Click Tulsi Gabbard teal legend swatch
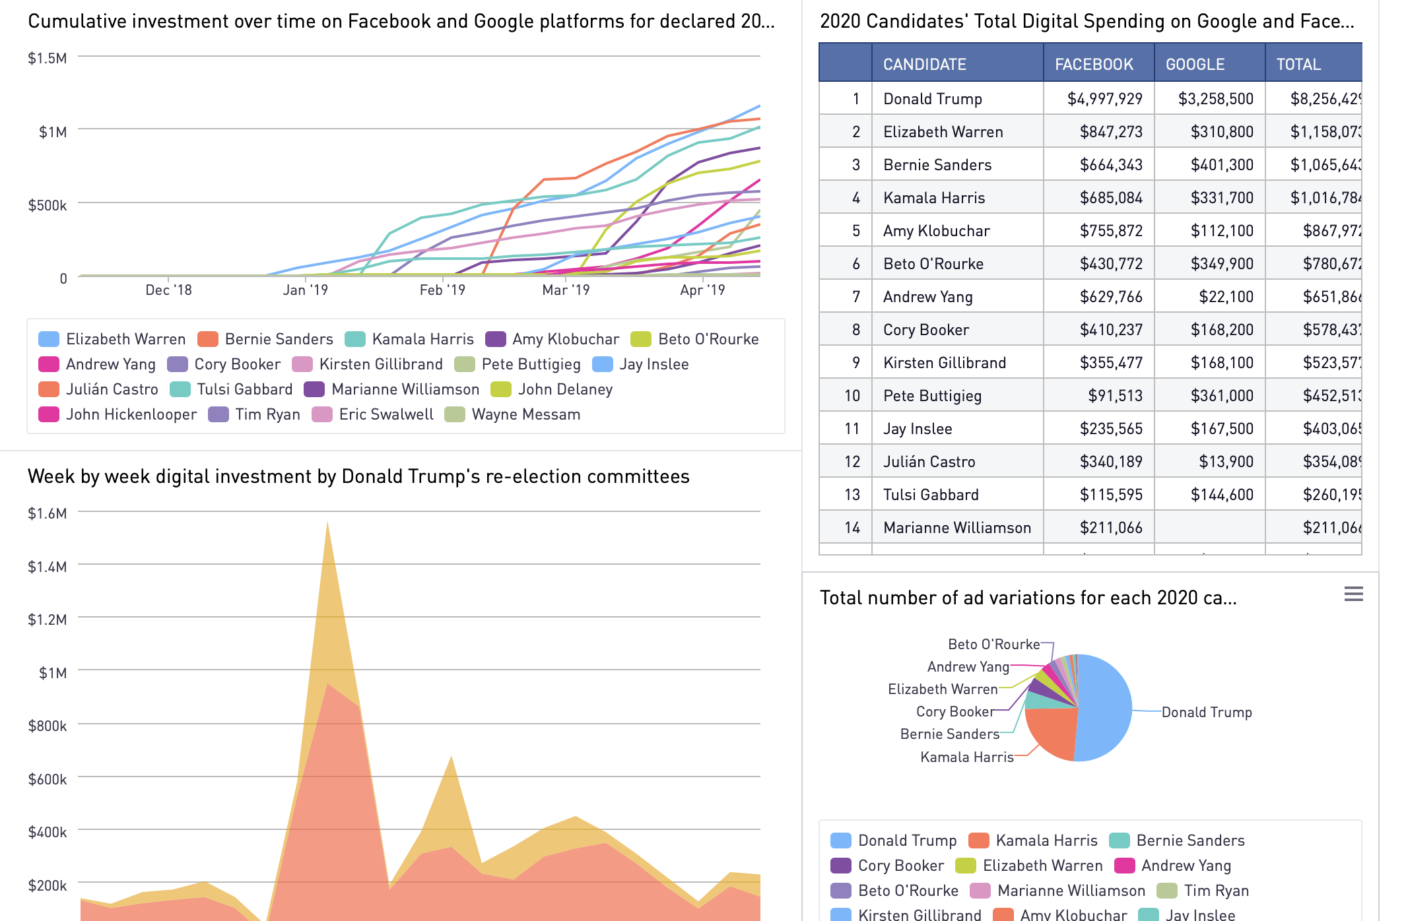This screenshot has height=921, width=1406. (x=180, y=389)
